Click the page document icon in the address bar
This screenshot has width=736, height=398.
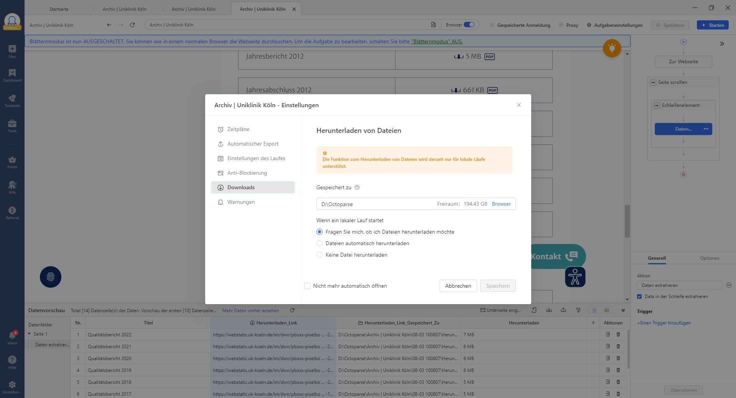[x=433, y=25]
